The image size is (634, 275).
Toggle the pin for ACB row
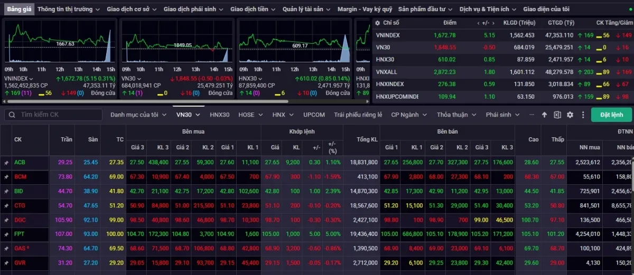(x=6, y=163)
